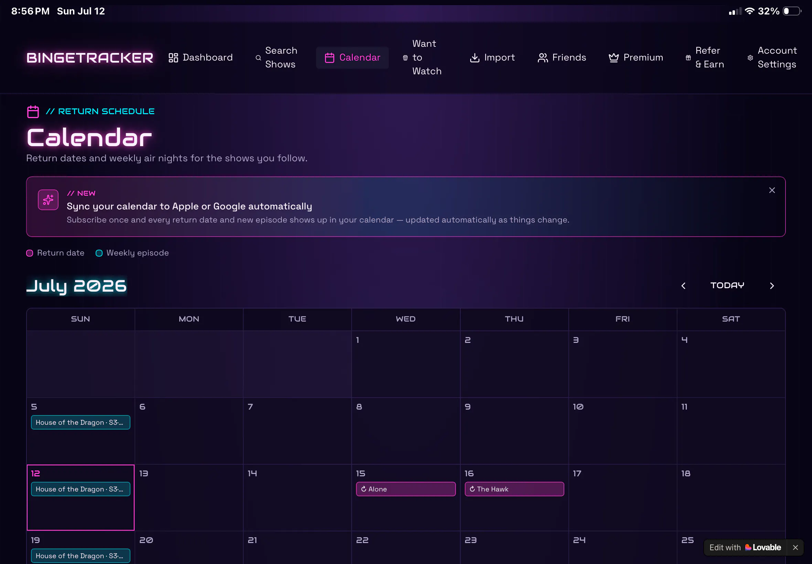Viewport: 812px width, 564px height.
Task: Click the Search Shows magnifier icon
Action: (258, 57)
